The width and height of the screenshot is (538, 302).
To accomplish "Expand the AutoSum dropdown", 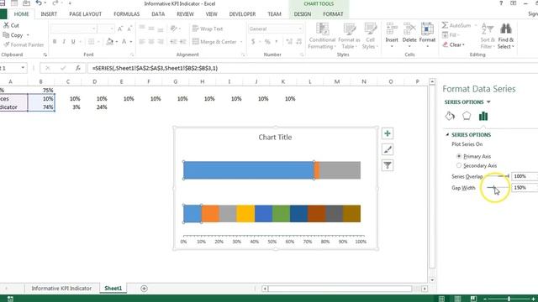I will (x=476, y=25).
